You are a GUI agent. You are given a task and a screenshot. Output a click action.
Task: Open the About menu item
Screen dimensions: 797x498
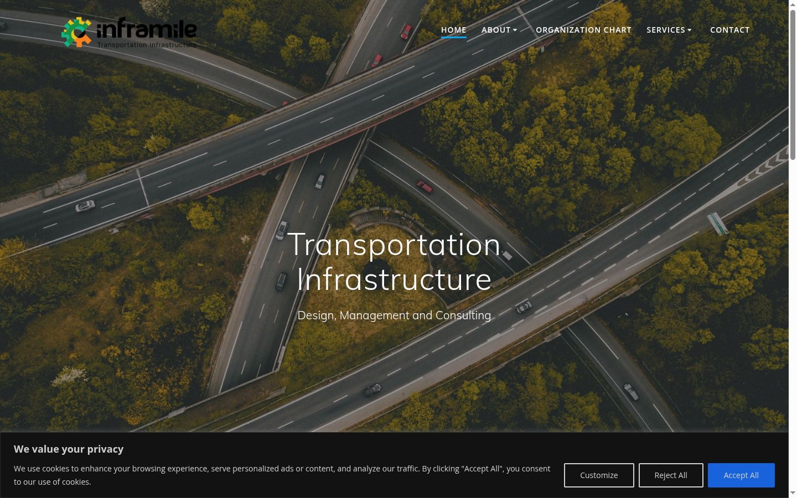[x=496, y=30]
